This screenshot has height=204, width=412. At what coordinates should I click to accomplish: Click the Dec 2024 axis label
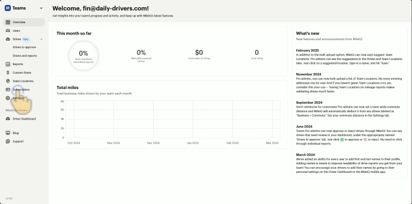coord(153,143)
